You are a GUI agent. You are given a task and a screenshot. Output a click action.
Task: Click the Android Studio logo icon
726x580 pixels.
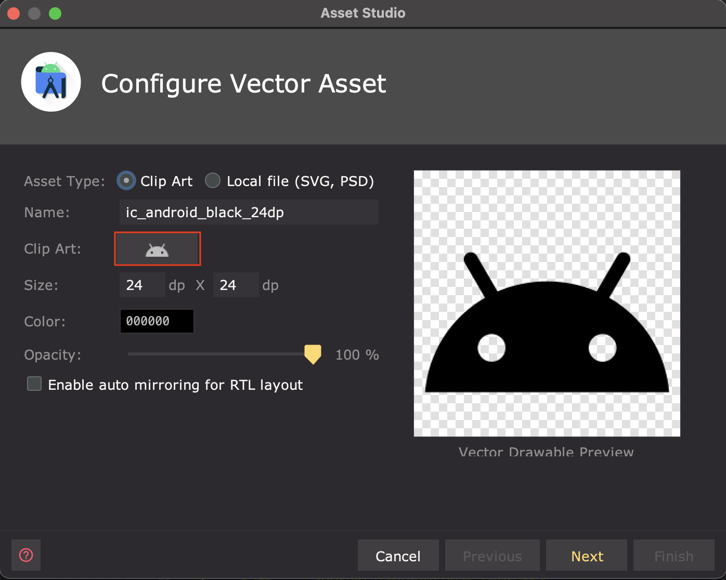[x=51, y=82]
